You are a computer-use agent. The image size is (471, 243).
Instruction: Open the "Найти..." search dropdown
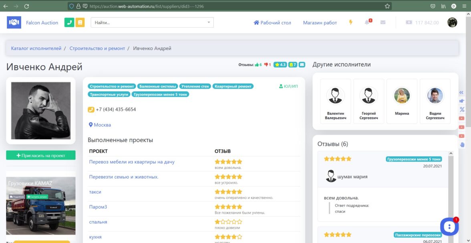coord(152,22)
